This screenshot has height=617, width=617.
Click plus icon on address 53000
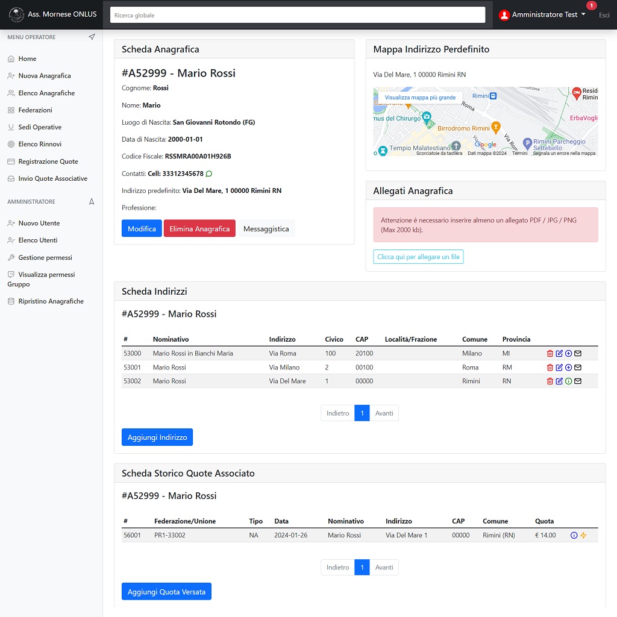point(568,354)
